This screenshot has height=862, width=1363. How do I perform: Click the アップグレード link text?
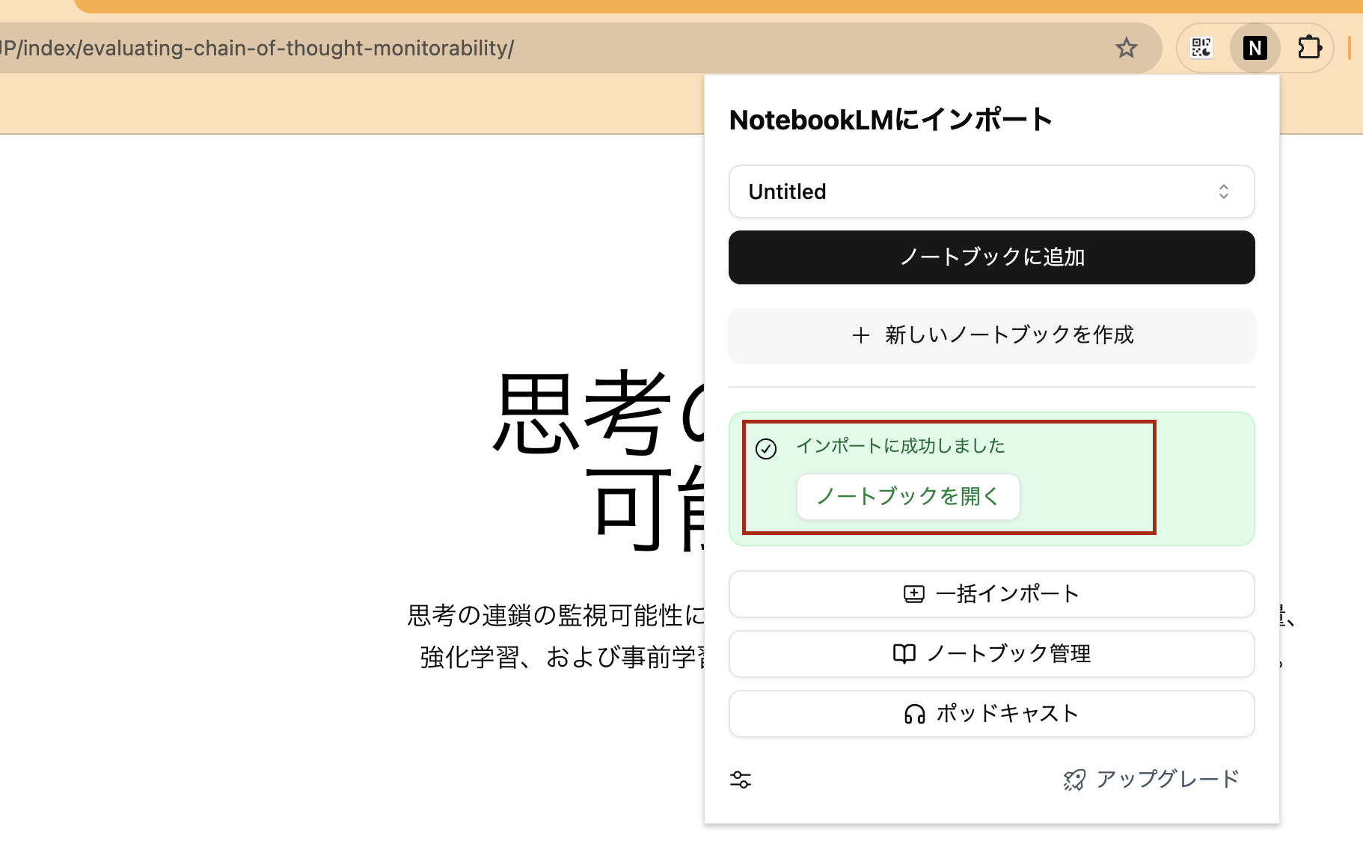tap(1167, 779)
